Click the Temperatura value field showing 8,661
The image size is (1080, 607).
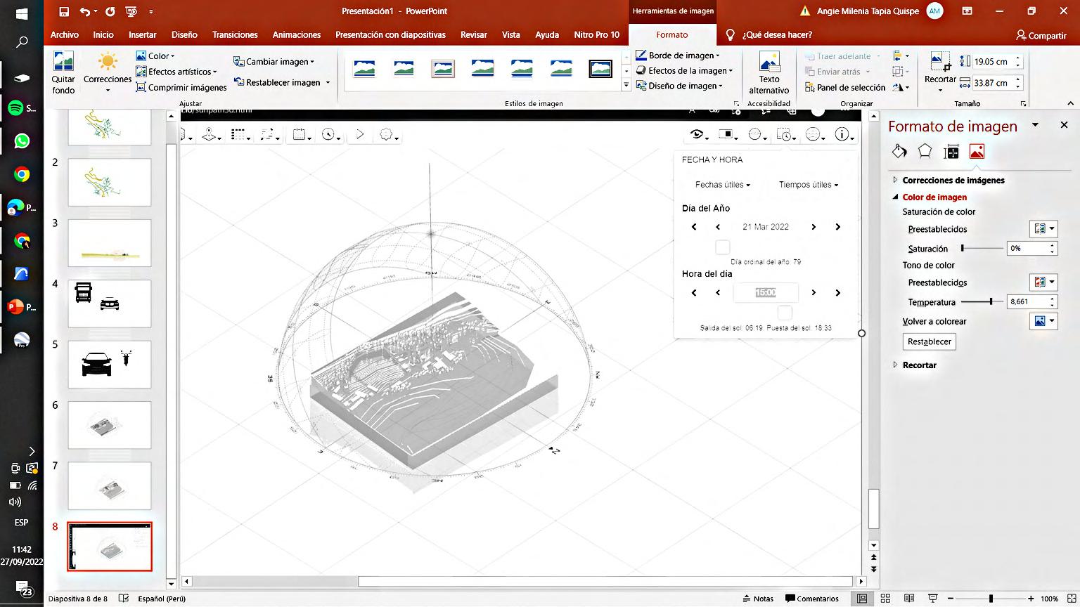pos(1028,301)
